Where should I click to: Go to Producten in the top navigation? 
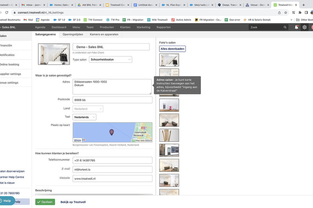click(107, 27)
